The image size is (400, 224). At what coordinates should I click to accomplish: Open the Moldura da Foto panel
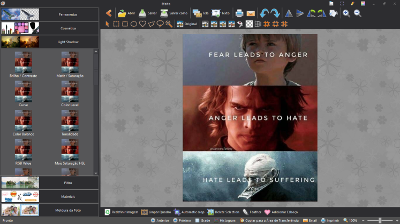49,210
